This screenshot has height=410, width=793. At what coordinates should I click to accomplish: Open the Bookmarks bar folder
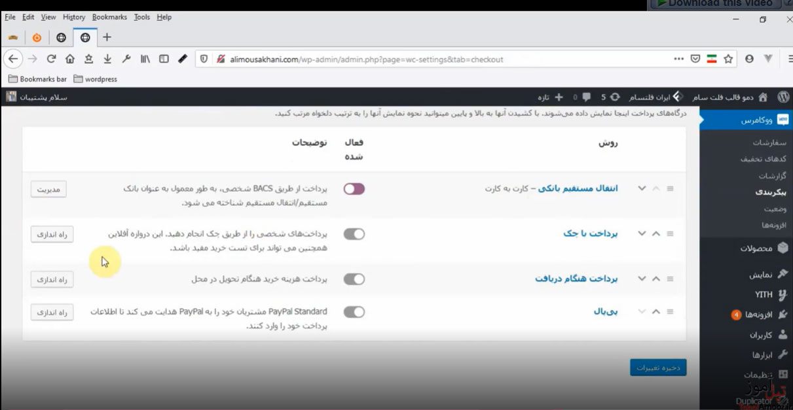click(x=37, y=79)
